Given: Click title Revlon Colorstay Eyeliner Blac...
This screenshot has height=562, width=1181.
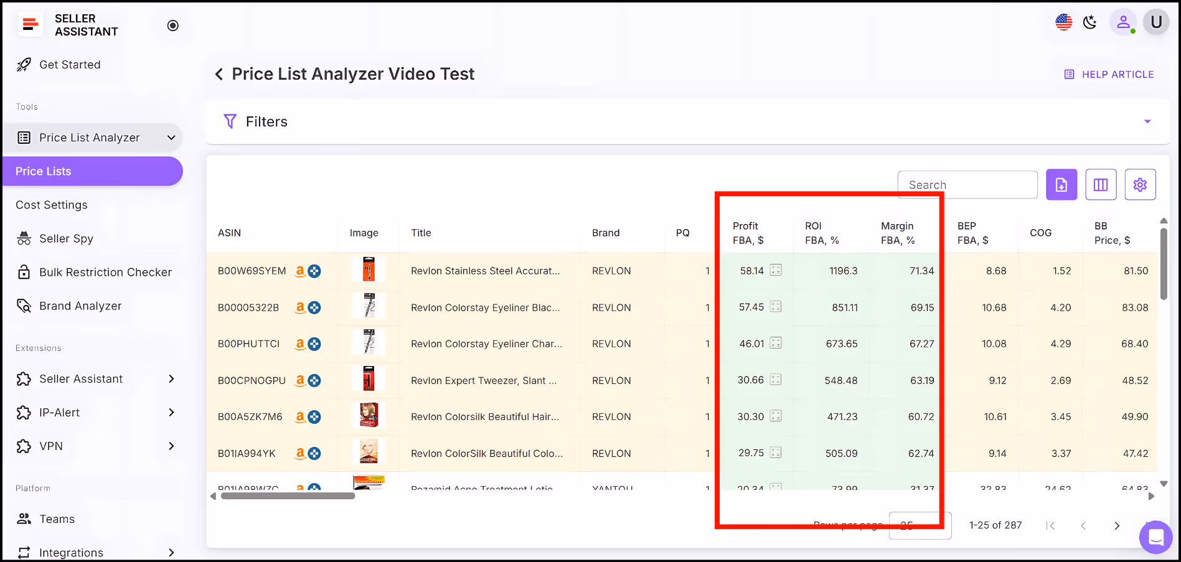Looking at the screenshot, I should coord(486,307).
